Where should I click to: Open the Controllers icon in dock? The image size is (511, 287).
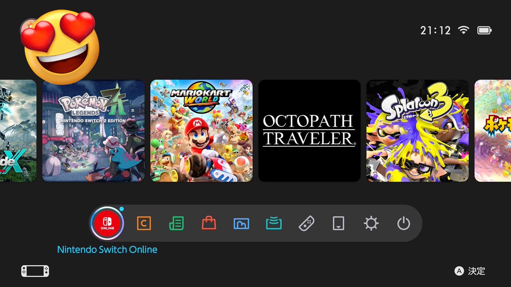307,223
